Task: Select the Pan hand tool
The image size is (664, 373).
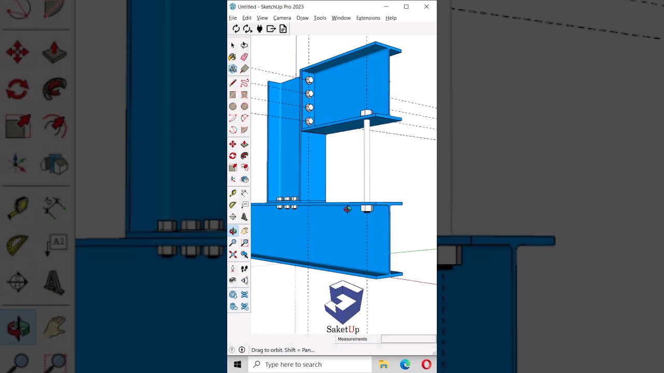Action: 244,231
